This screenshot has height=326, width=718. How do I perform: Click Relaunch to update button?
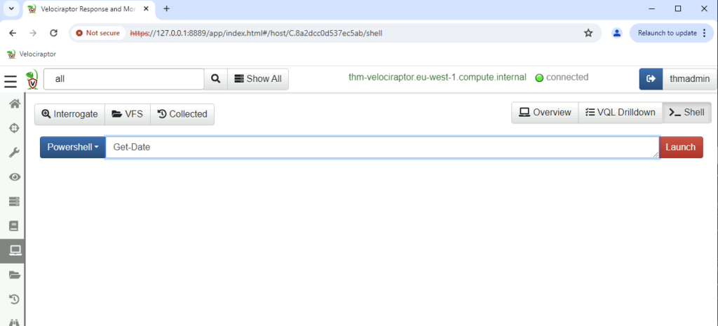click(671, 33)
